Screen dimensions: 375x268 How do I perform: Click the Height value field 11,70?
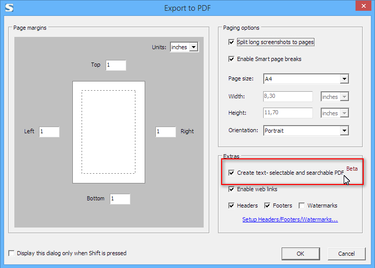[288, 113]
